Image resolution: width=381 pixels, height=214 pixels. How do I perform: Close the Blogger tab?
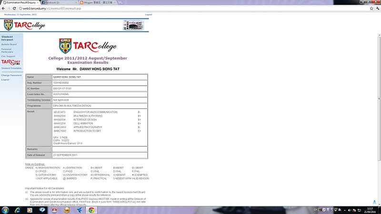(x=115, y=2)
